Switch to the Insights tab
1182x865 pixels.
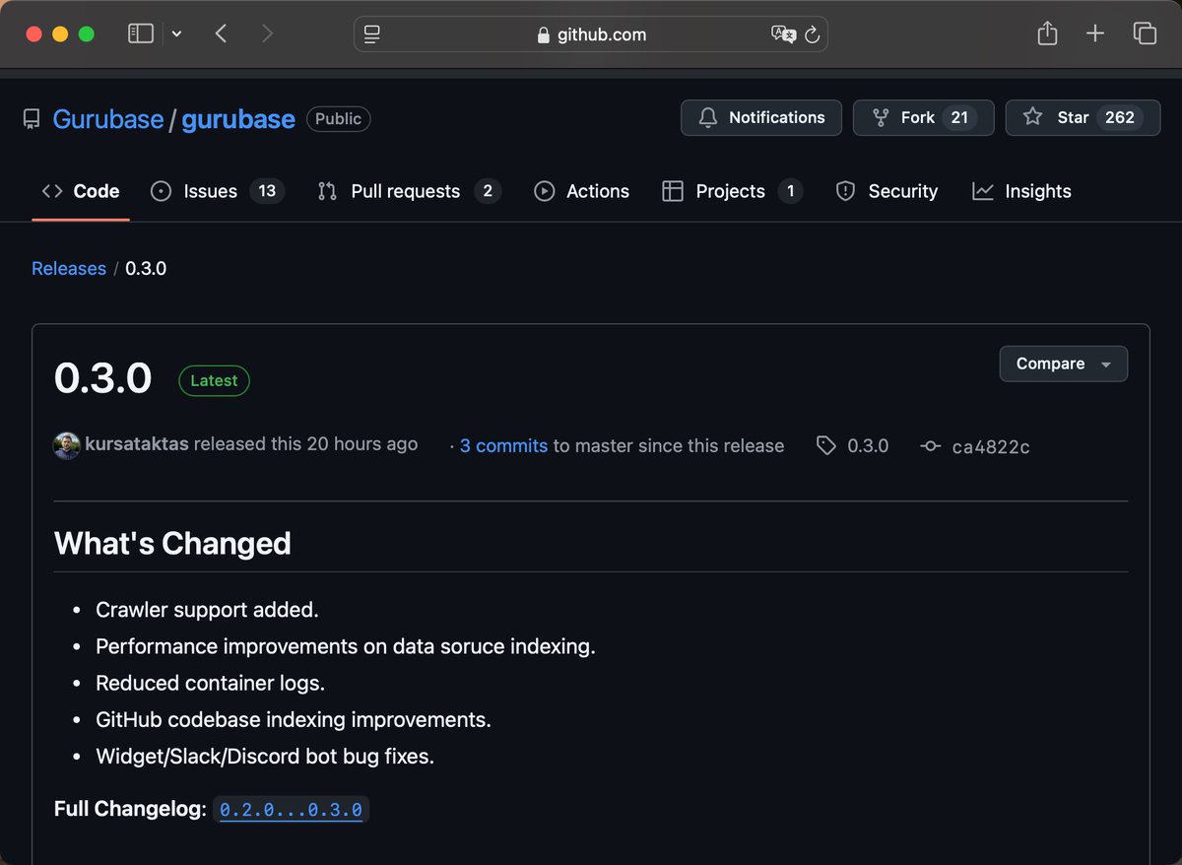tap(1021, 191)
